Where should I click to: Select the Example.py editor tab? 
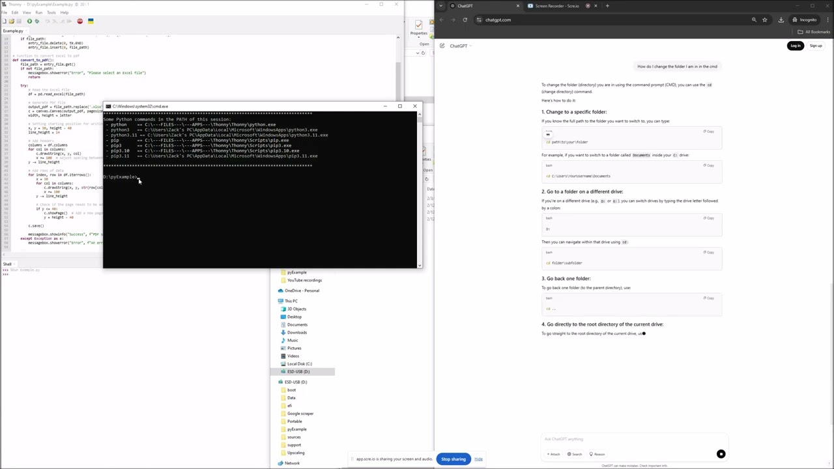13,31
